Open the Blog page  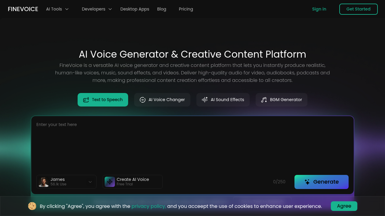(x=162, y=9)
